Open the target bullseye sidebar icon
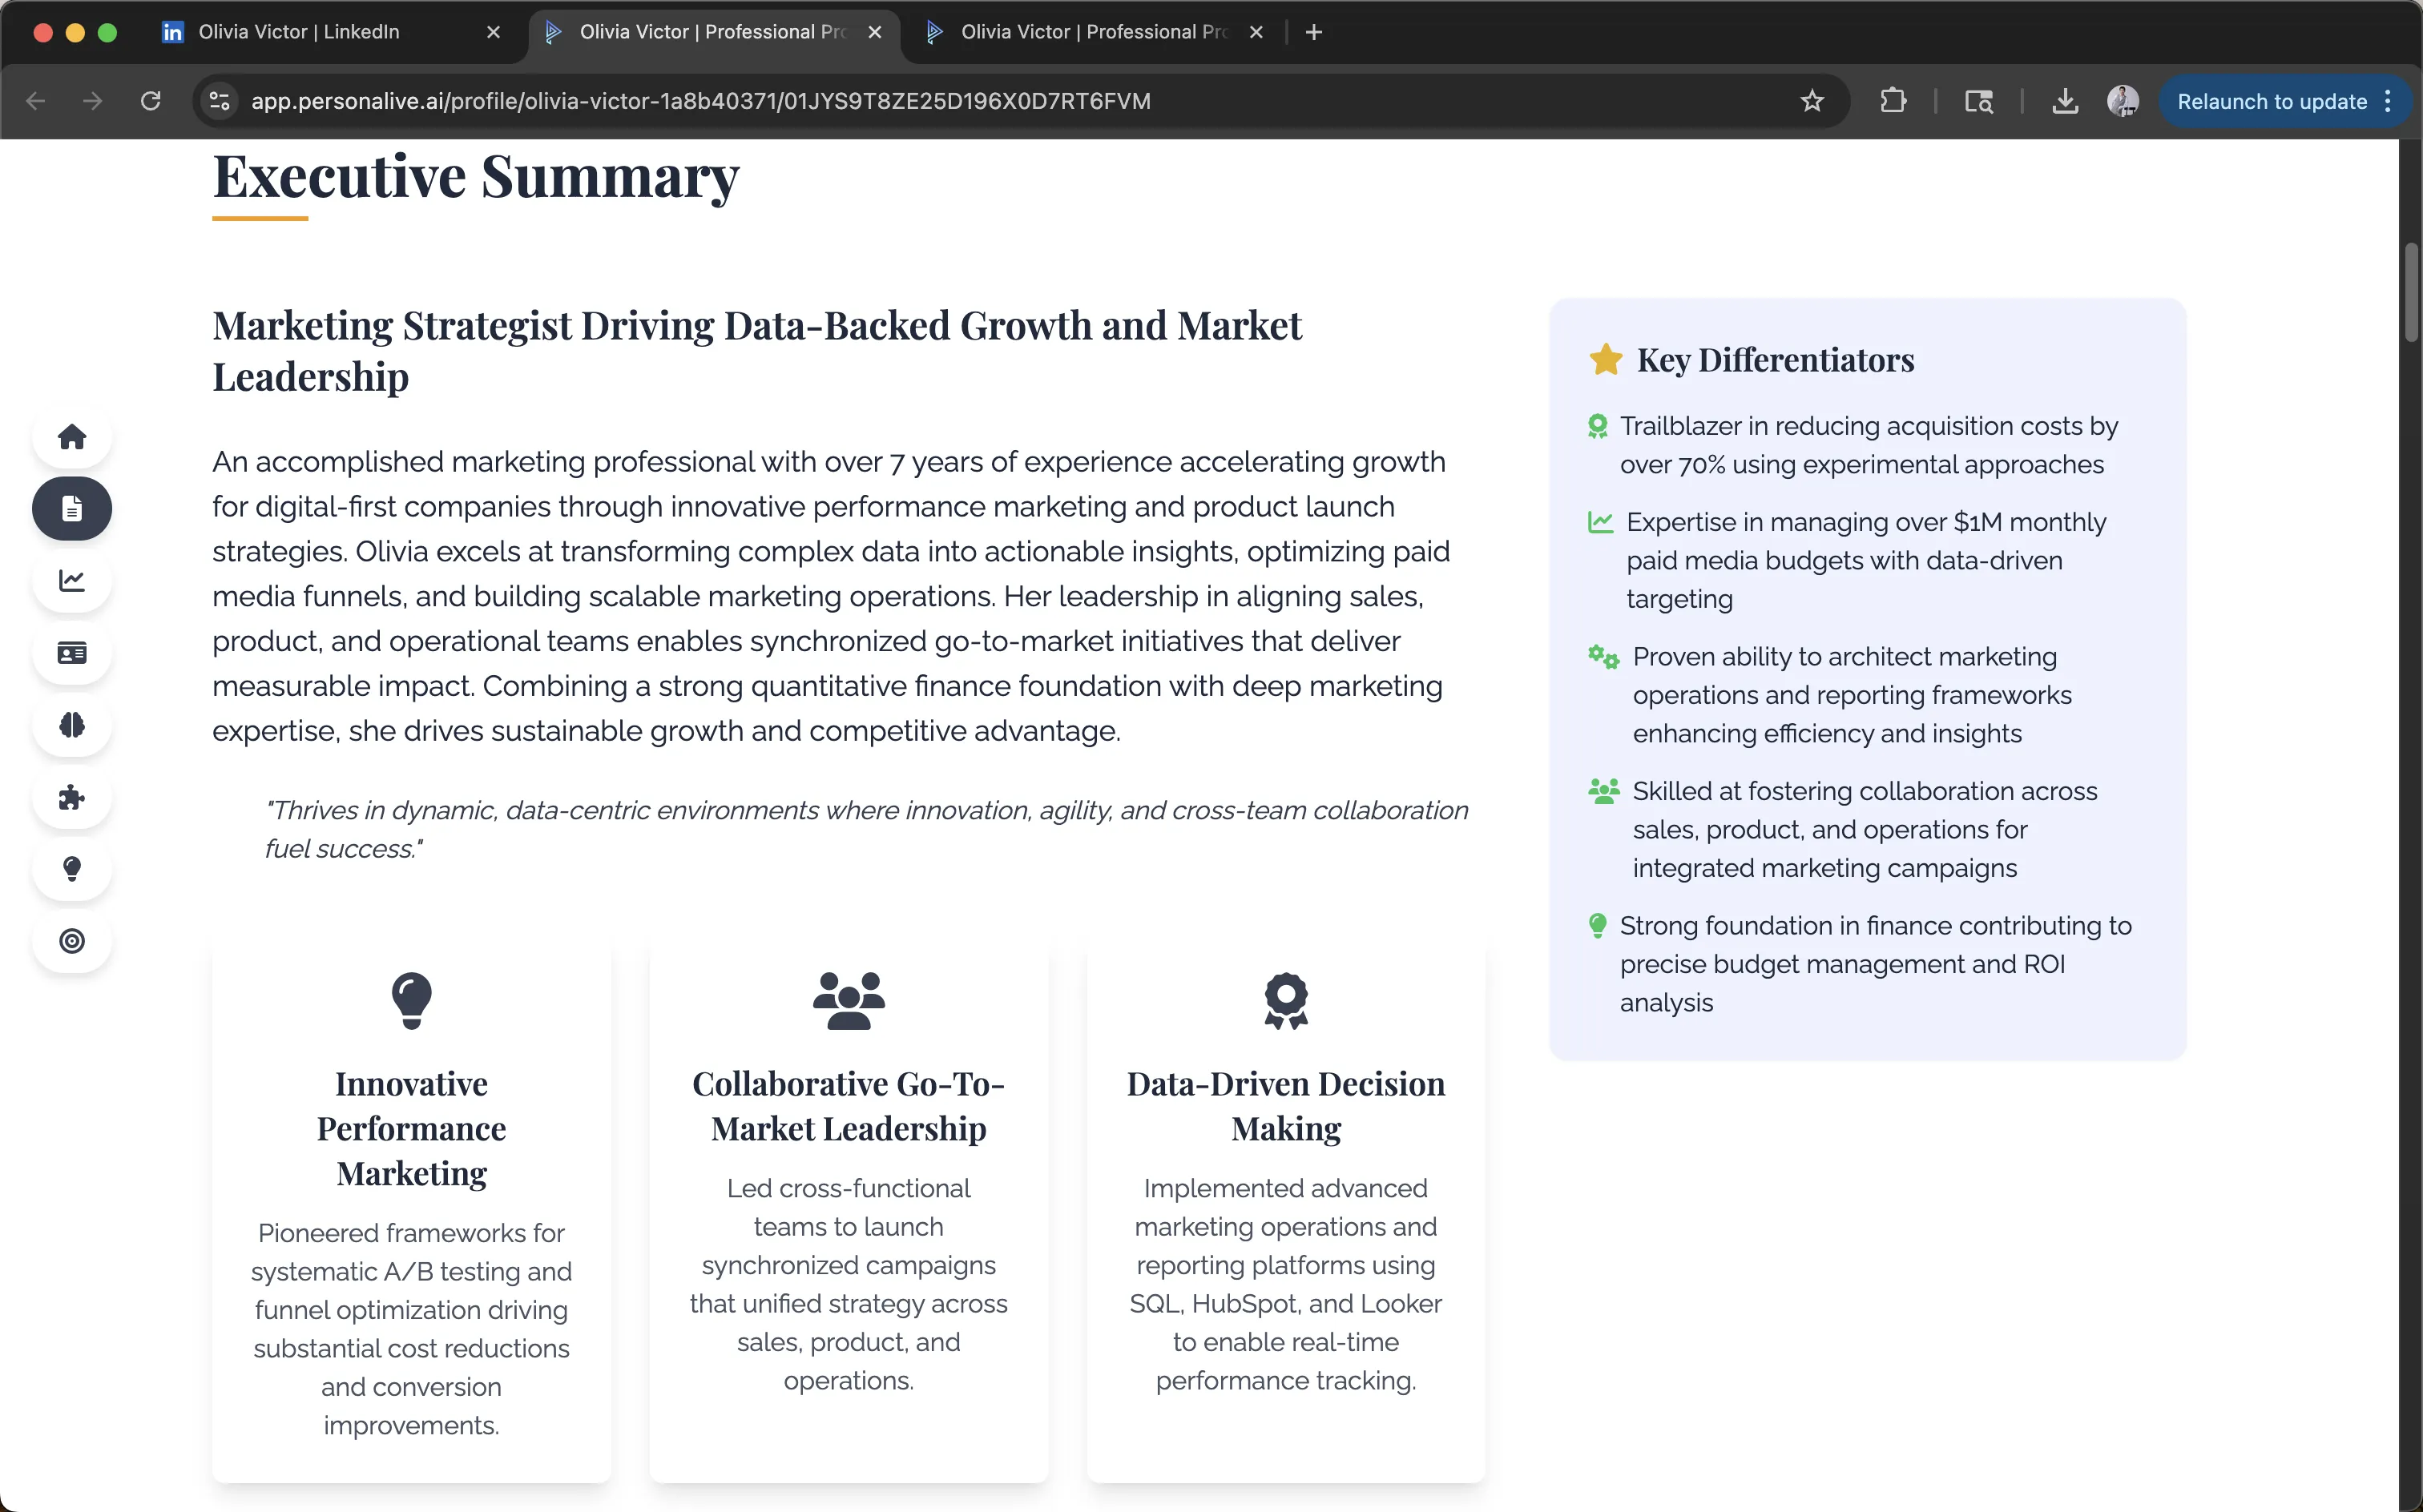The height and width of the screenshot is (1512, 2423). (72, 941)
